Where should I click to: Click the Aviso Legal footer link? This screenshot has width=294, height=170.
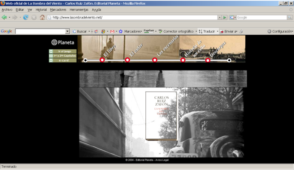click(x=162, y=160)
